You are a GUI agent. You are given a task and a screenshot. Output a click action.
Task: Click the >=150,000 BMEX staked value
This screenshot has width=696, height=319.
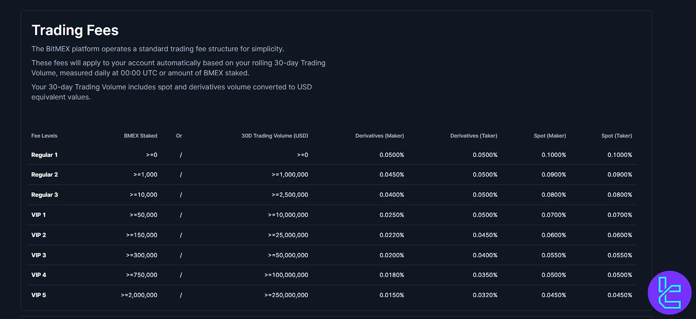tap(142, 235)
